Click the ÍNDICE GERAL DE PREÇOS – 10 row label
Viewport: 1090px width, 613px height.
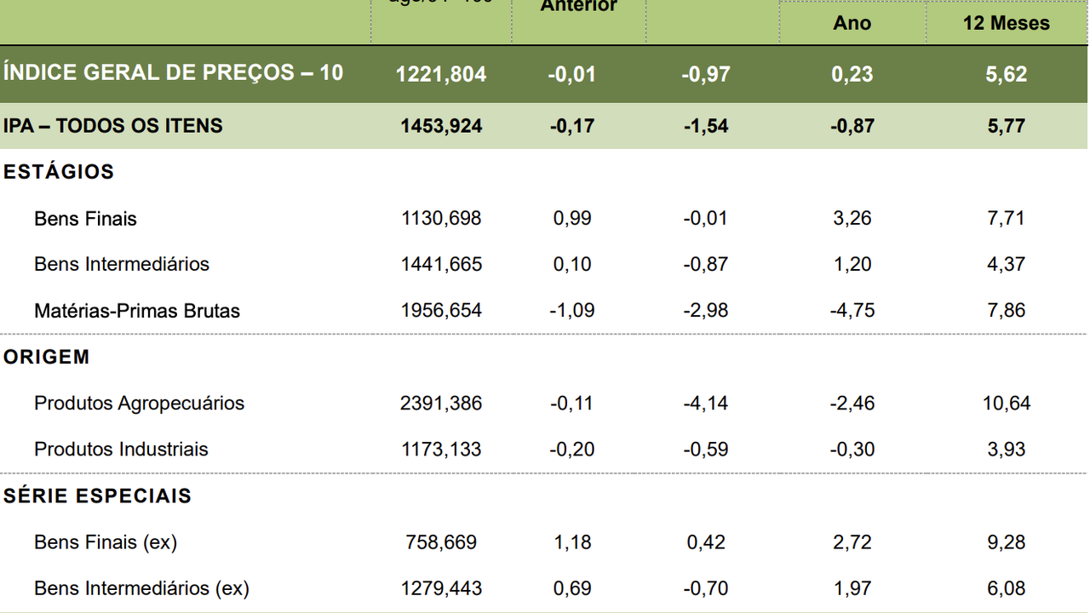point(173,72)
